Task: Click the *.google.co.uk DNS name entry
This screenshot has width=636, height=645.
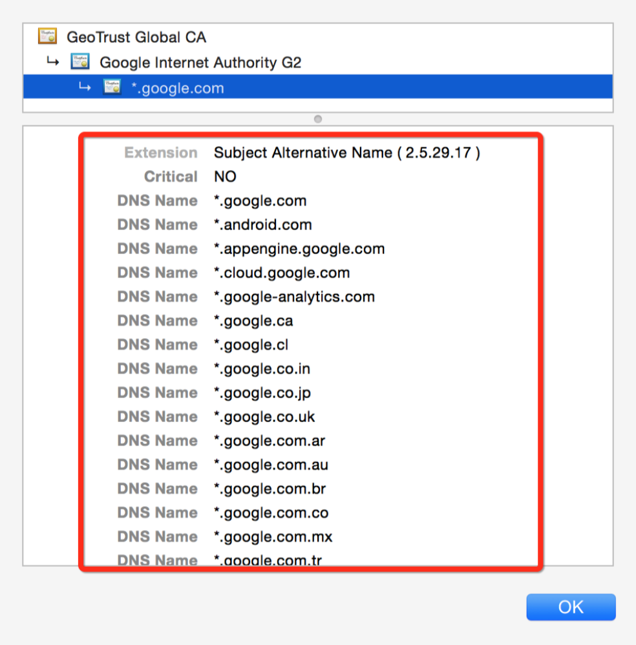Action: pos(264,417)
